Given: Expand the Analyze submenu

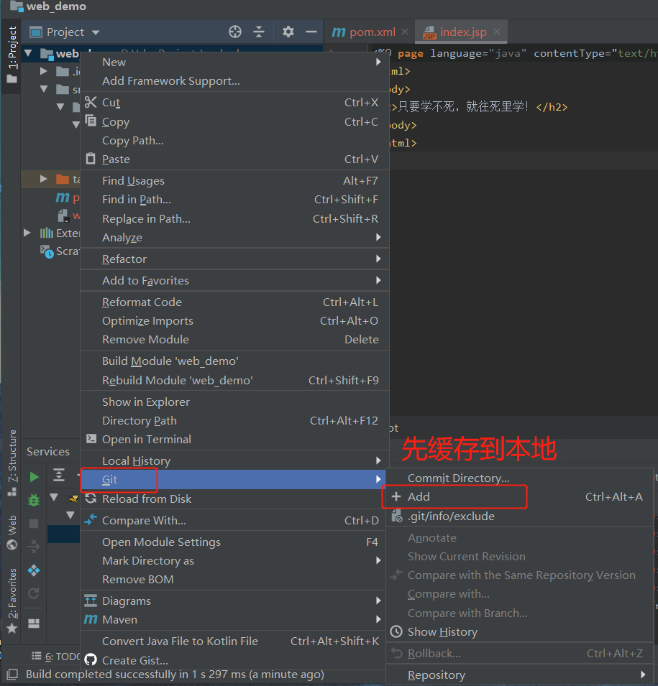Looking at the screenshot, I should tap(235, 238).
